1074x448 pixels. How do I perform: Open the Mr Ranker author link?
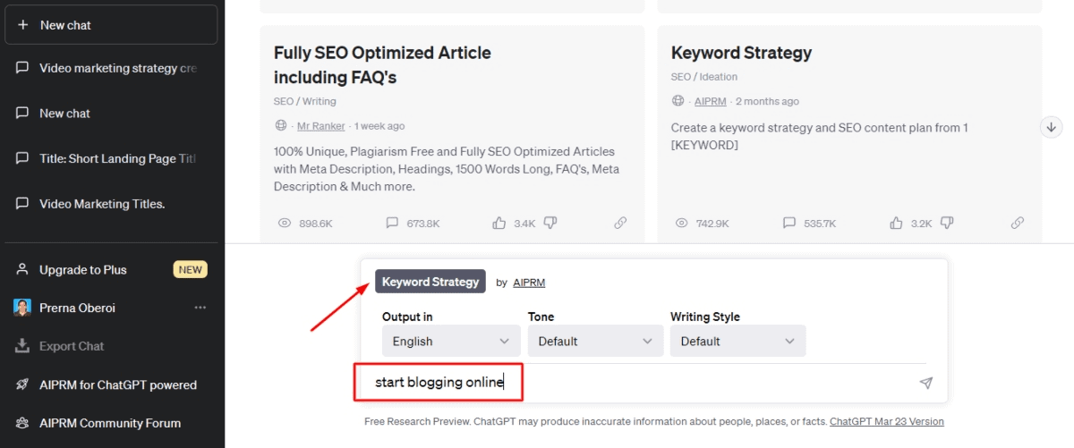(321, 126)
